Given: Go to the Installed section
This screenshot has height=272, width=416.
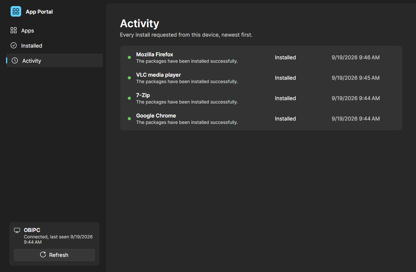Looking at the screenshot, I should pyautogui.click(x=54, y=46).
